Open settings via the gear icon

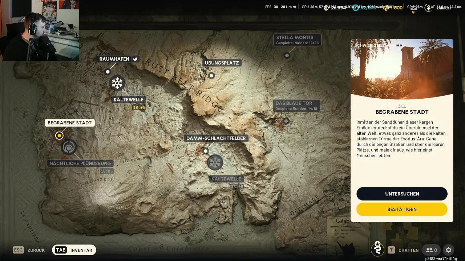coord(448,250)
